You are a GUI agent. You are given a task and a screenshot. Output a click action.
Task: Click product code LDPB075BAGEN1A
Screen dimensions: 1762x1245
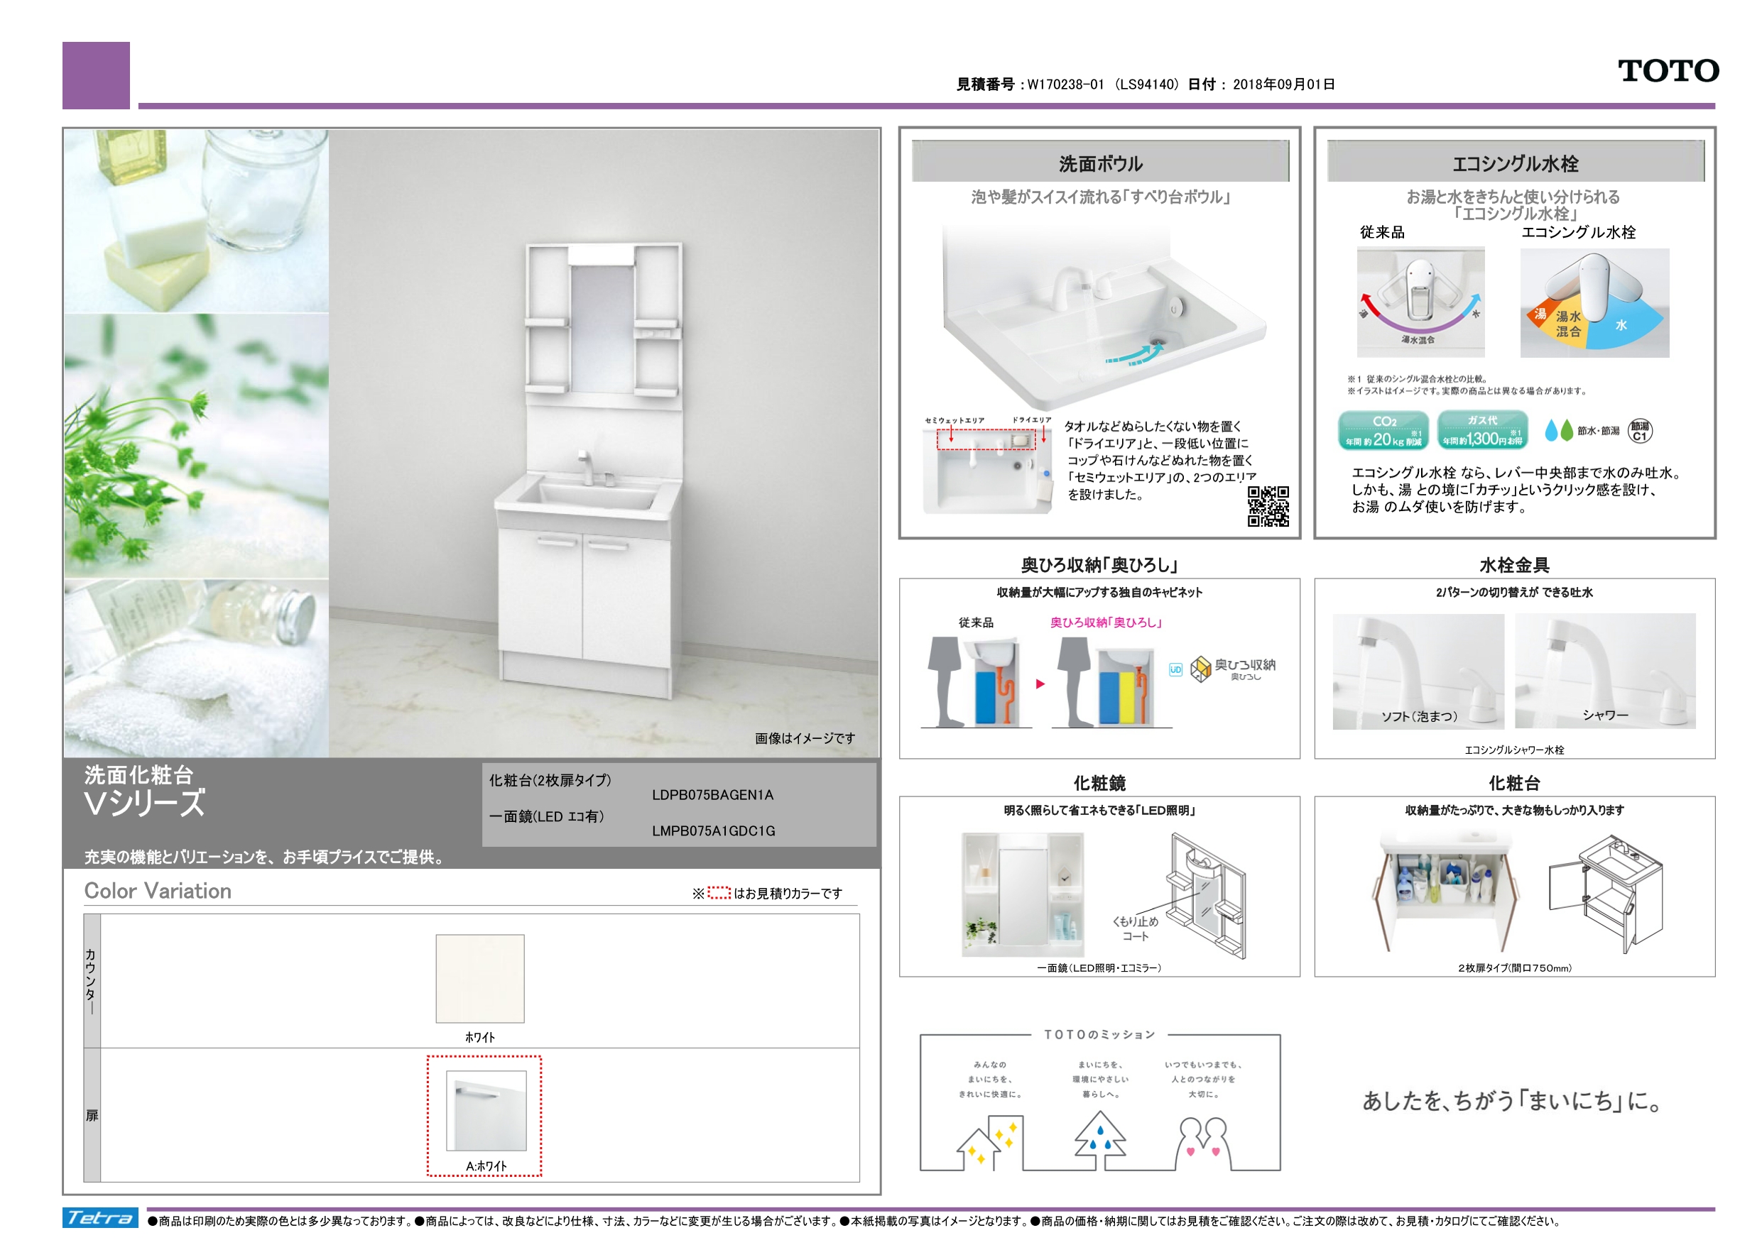click(712, 795)
